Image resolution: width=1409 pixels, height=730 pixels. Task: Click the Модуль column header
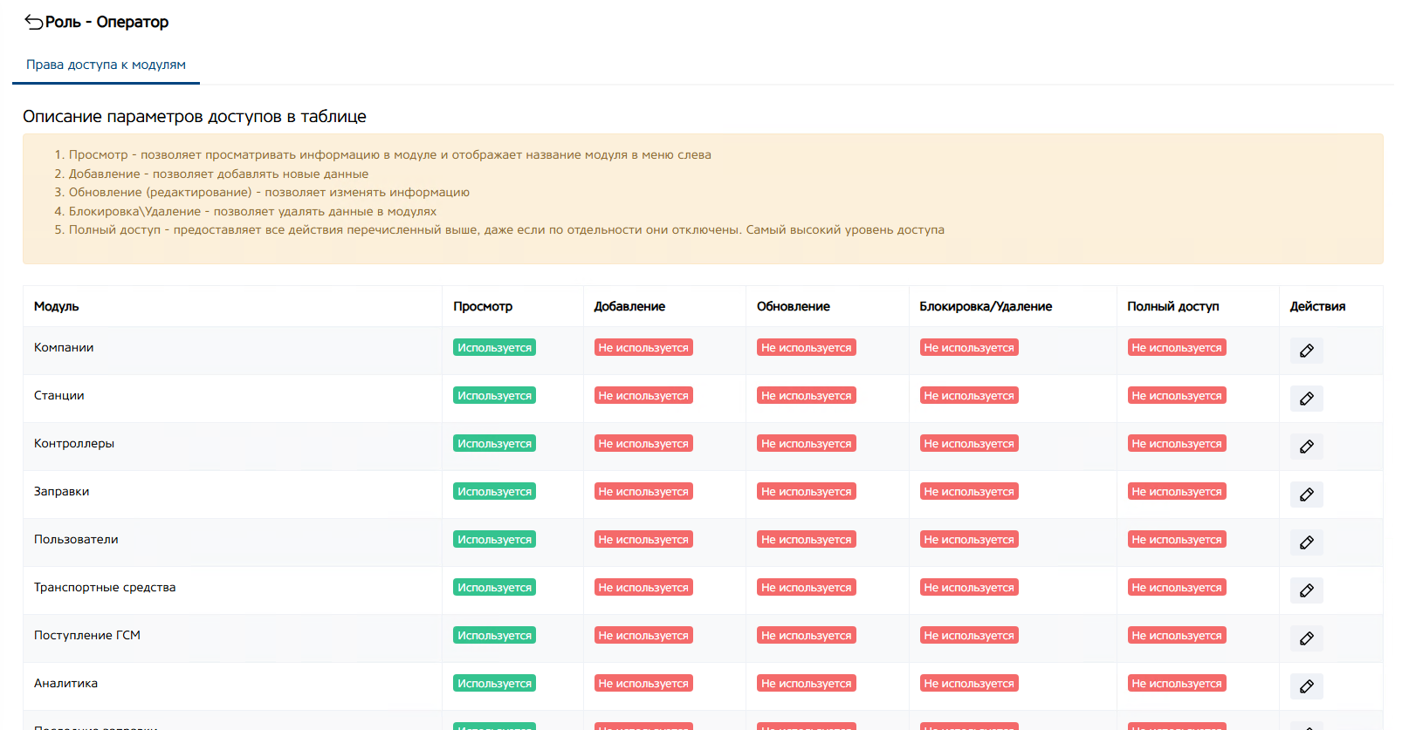click(57, 306)
